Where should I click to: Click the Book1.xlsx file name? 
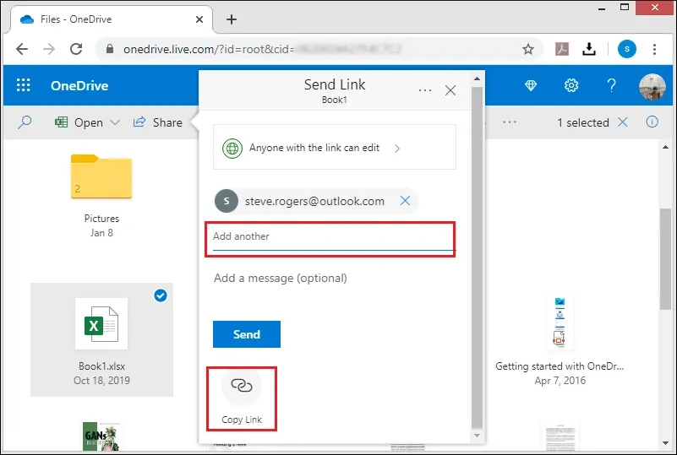[x=102, y=366]
